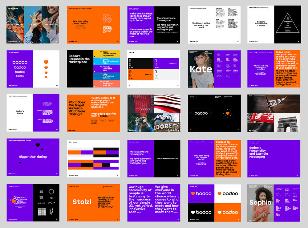
Task: Select the black slide with badoo logo and heart
Action: point(214,113)
